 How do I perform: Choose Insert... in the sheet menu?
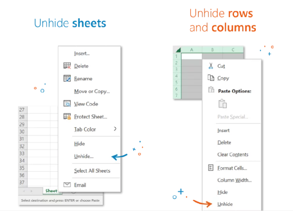(x=82, y=53)
